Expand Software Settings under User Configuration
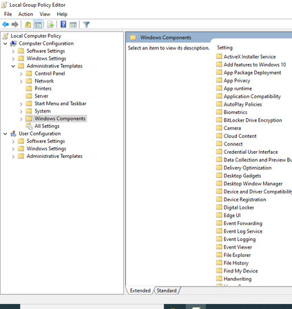Screen dimensions: 292x309 coord(13,141)
